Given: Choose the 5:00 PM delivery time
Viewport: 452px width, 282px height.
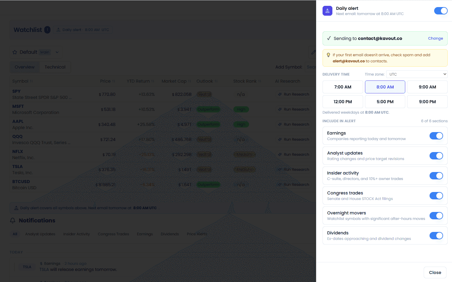Looking at the screenshot, I should [385, 102].
